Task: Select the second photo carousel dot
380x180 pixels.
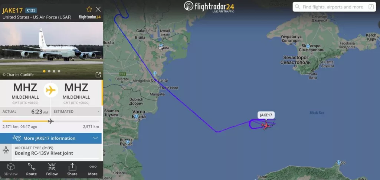Action: pyautogui.click(x=49, y=71)
